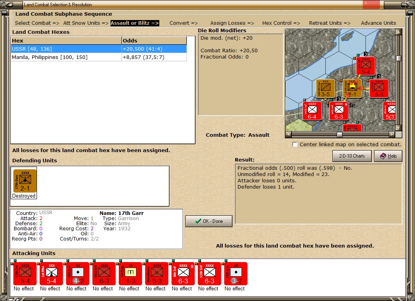This screenshot has height=301, width=415.
Task: Click the map's vertical scrollbar thumb
Action: coord(398,58)
